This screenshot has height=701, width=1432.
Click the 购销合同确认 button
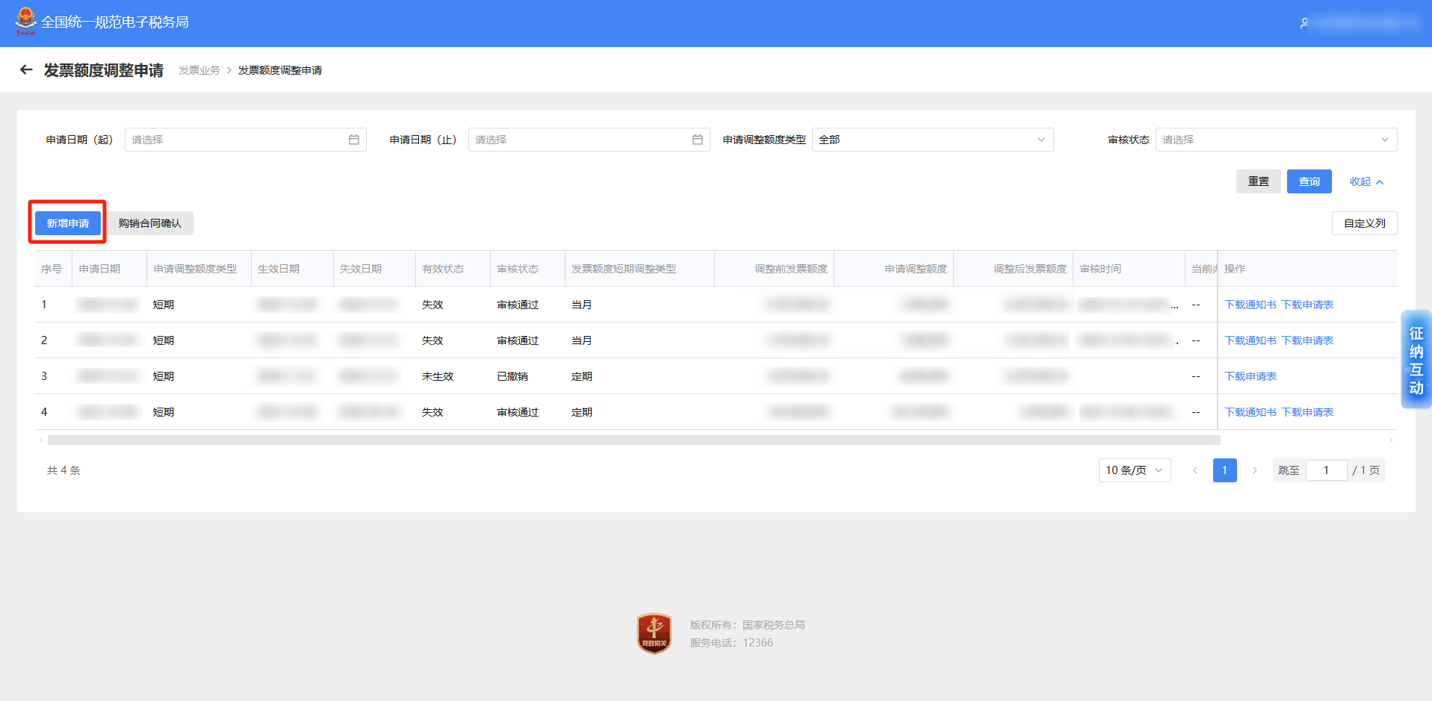pos(150,223)
